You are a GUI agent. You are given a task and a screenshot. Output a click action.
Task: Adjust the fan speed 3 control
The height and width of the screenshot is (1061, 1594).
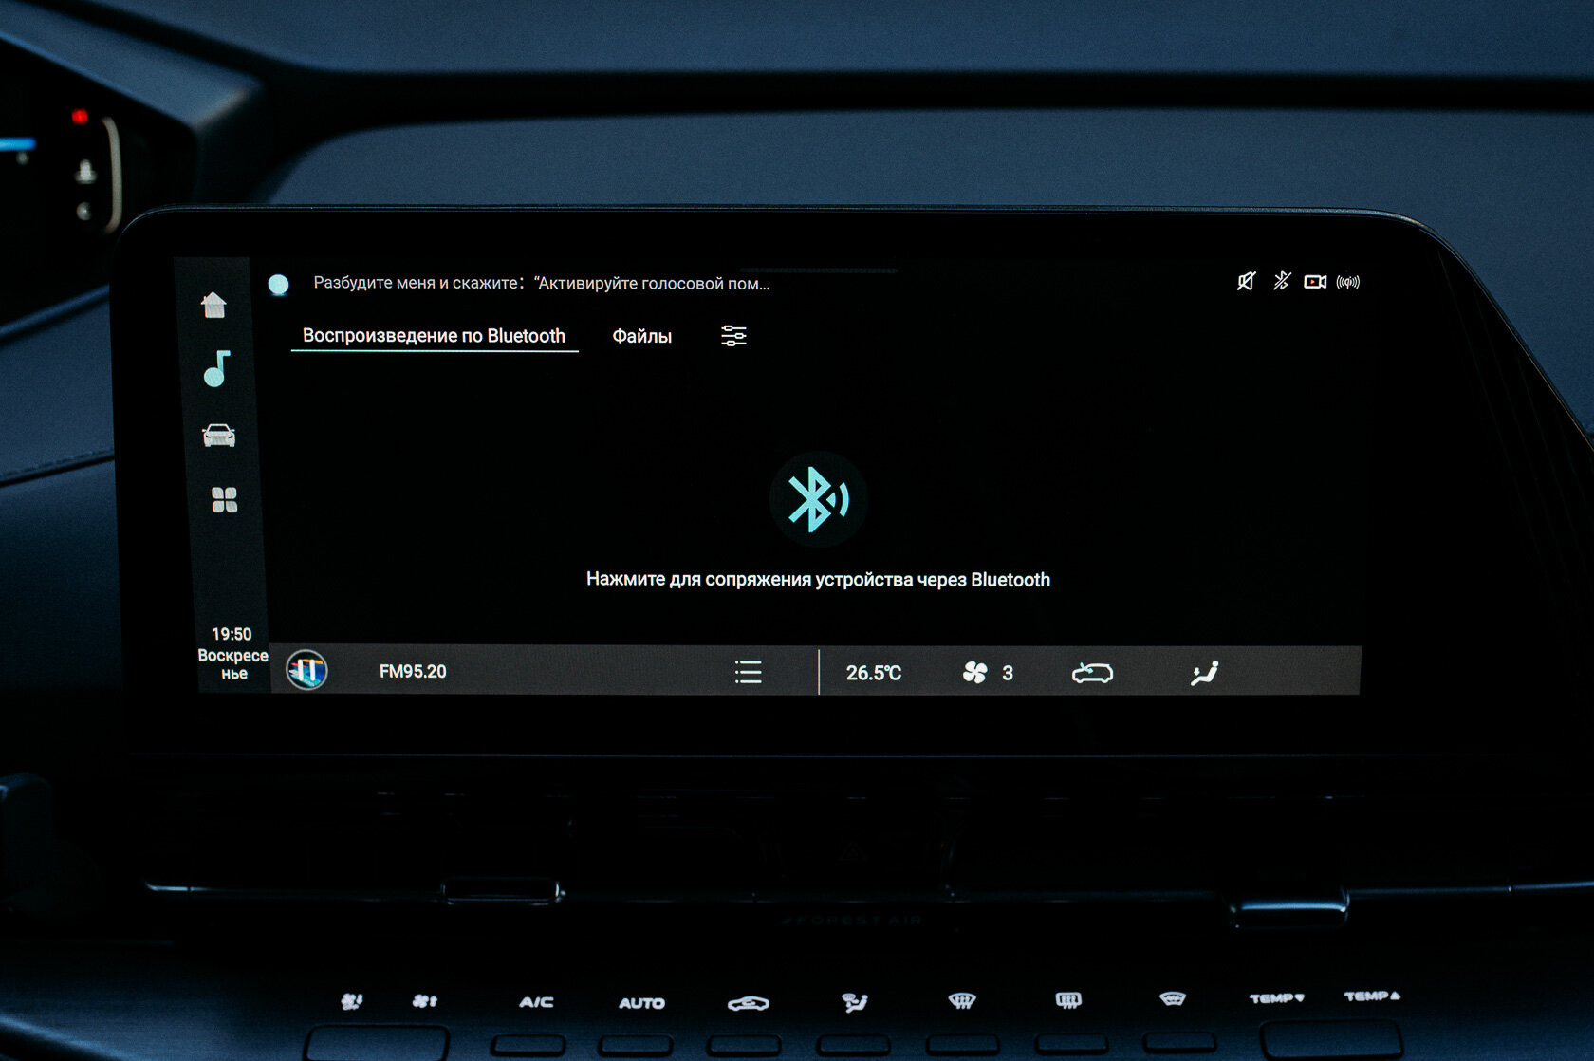point(988,673)
